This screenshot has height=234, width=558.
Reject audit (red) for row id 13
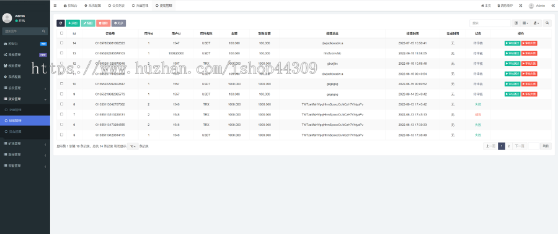tap(529, 53)
